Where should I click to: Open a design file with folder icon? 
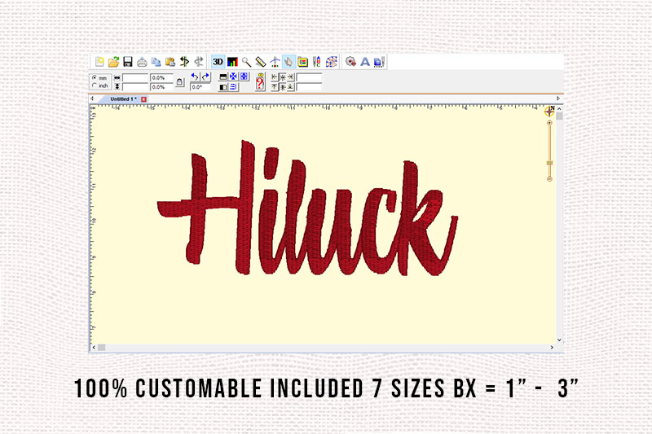pos(113,62)
